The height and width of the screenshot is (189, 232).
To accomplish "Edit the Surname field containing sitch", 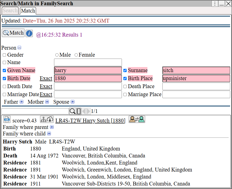I will 196,70.
